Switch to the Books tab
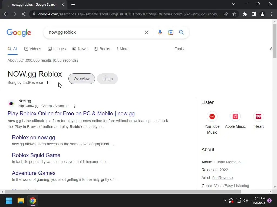Image resolution: width=277 pixels, height=207 pixels. point(102,49)
